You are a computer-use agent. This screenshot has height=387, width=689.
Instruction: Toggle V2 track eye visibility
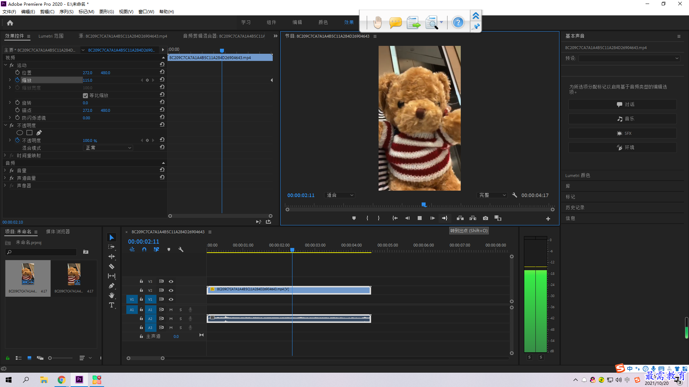point(171,291)
